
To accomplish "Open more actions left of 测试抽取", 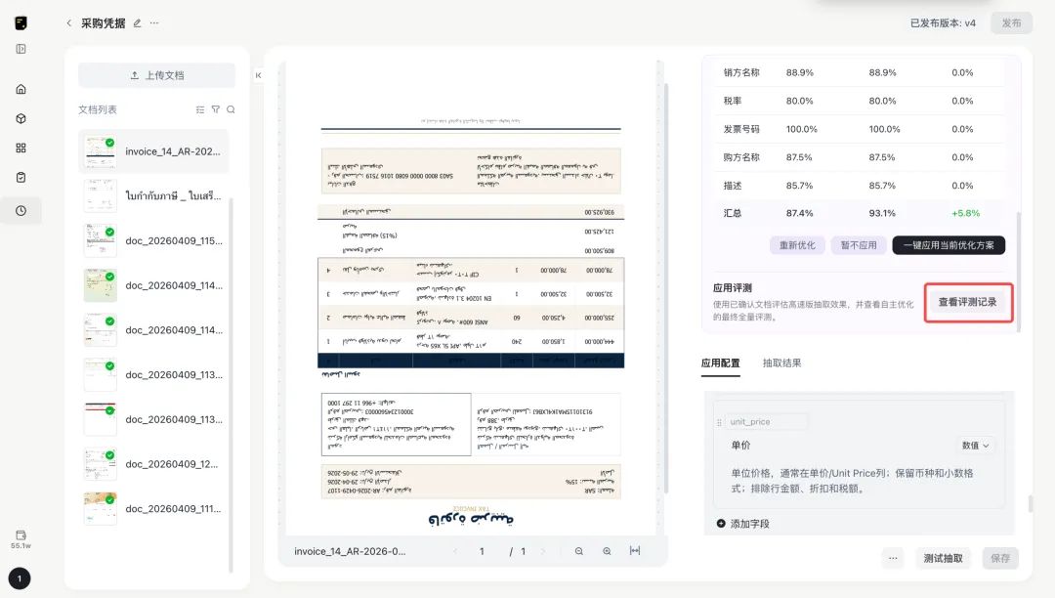I will pos(893,558).
